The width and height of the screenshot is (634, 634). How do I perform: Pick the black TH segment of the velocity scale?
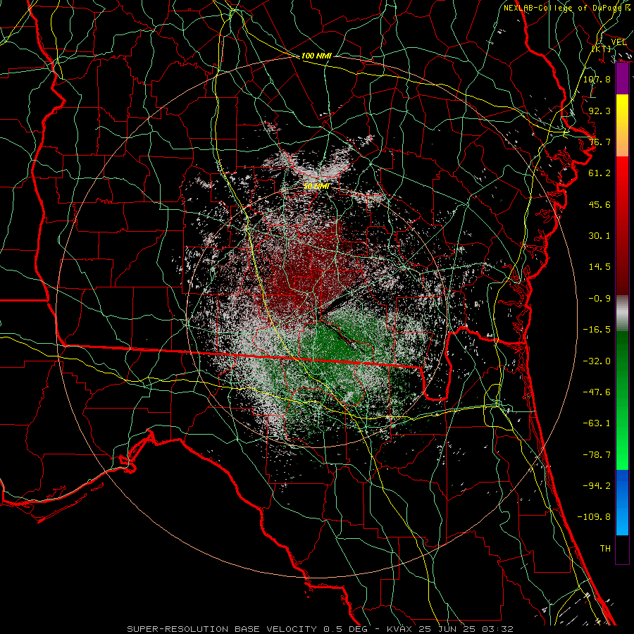coord(622,549)
